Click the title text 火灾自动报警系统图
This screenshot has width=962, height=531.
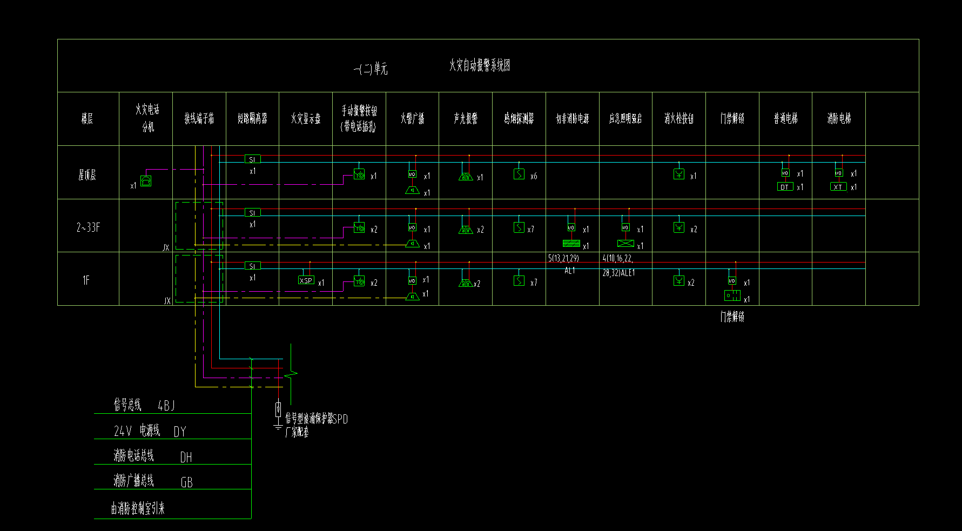pos(480,65)
